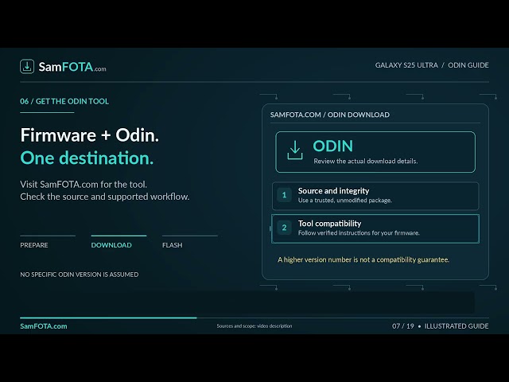Click 'GALAXY S25 ULTRA' header text
The height and width of the screenshot is (382, 509).
pos(406,65)
